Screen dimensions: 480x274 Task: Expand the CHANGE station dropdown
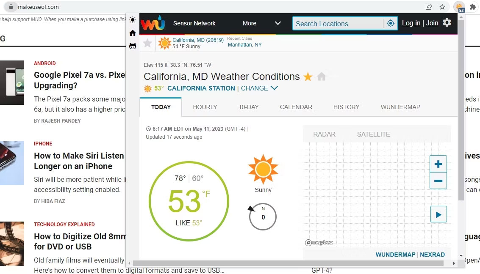(259, 88)
